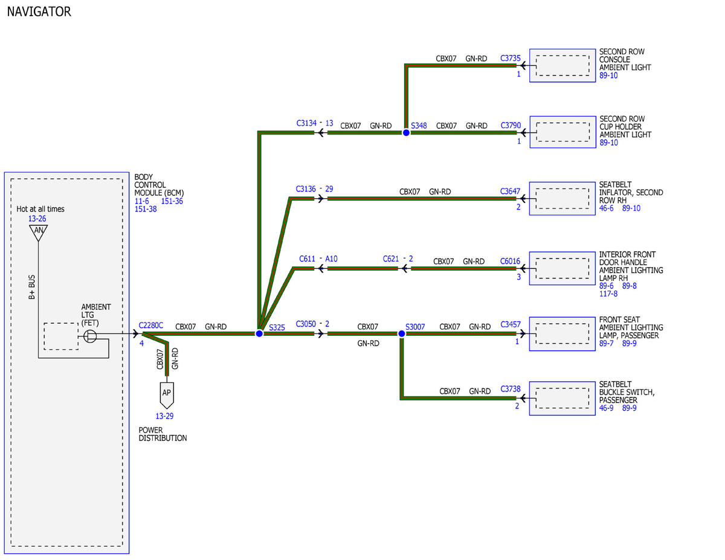This screenshot has width=725, height=560.
Task: Open the C6016 connector link
Action: 511,262
